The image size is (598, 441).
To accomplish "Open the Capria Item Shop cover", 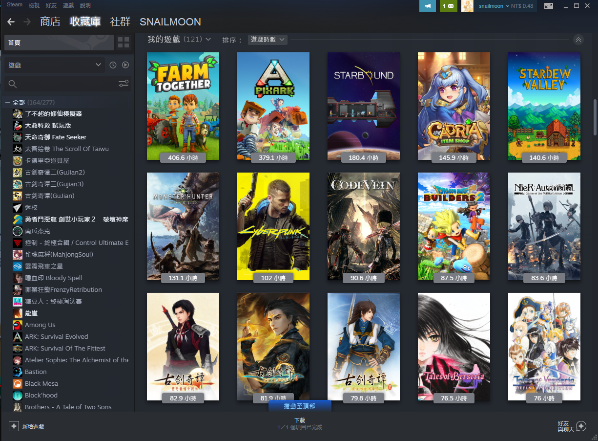I will (x=454, y=106).
